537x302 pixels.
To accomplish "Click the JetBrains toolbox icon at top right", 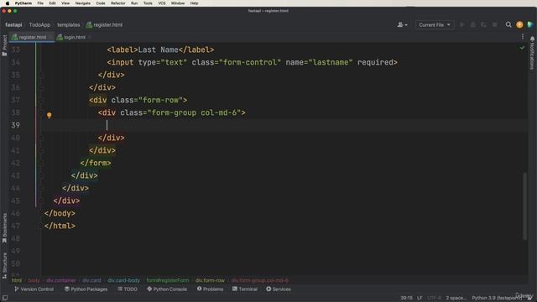I will pyautogui.click(x=530, y=24).
